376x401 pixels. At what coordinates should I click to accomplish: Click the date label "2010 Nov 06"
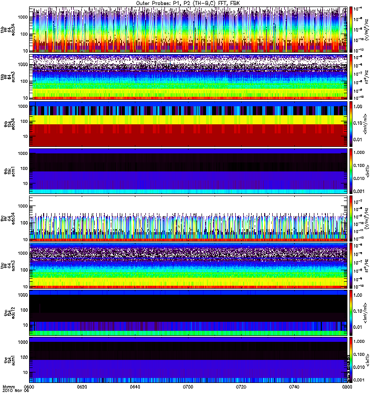(16, 390)
